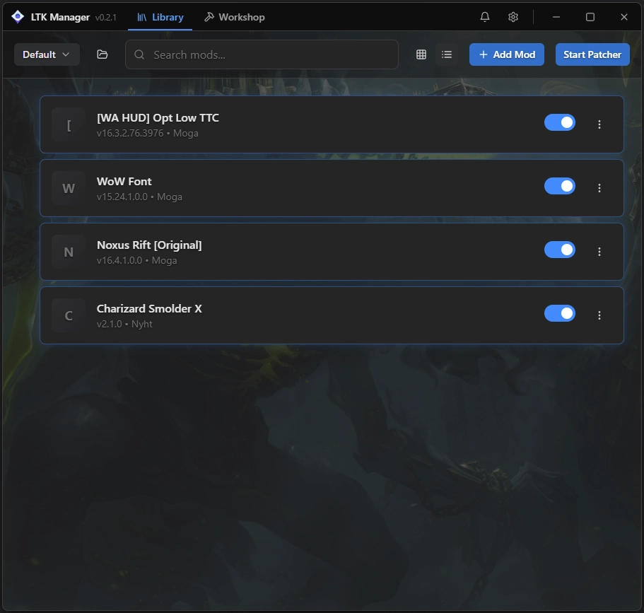Viewport: 644px width, 613px height.
Task: Close the LTK Manager window
Action: [x=624, y=17]
